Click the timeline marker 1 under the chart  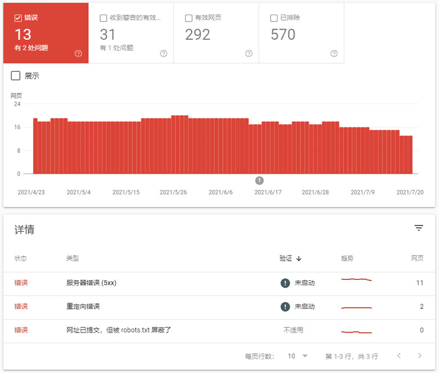259,180
